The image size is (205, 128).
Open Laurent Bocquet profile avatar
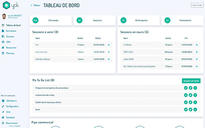(4, 16)
